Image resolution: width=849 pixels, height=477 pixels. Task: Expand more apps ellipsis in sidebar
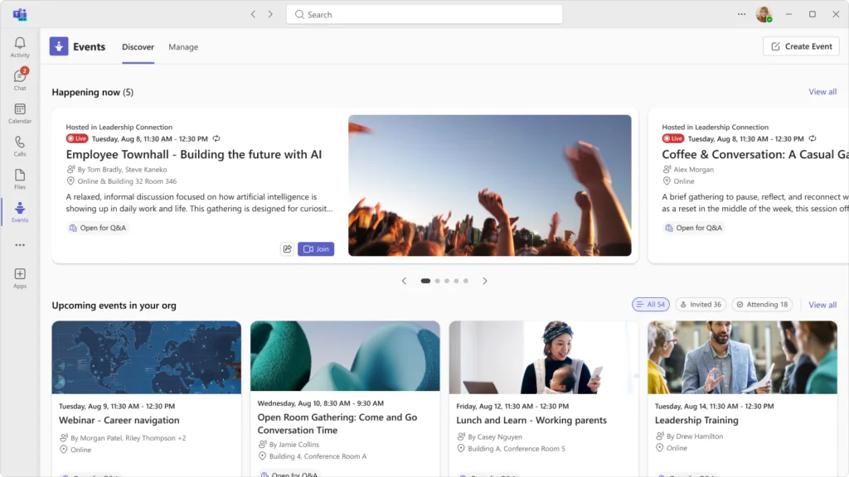(x=20, y=245)
